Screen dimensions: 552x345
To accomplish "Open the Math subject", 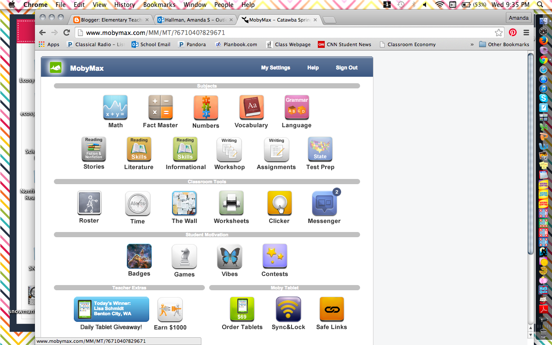I will coord(115,107).
